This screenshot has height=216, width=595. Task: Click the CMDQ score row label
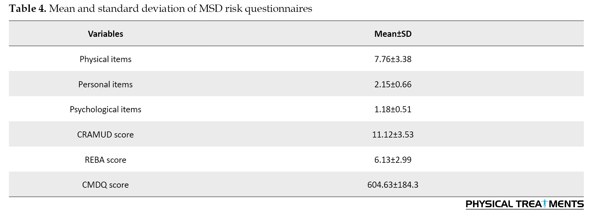(x=106, y=185)
